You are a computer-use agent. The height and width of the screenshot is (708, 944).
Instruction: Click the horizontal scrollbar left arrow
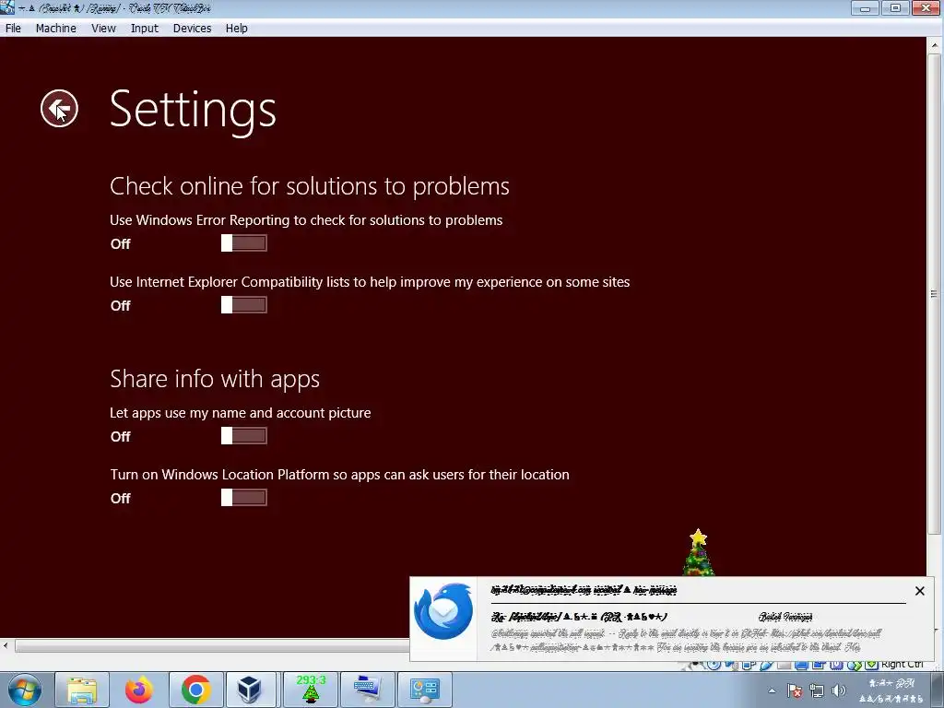point(6,646)
